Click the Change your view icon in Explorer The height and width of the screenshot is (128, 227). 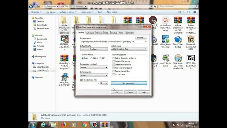pos(180,12)
